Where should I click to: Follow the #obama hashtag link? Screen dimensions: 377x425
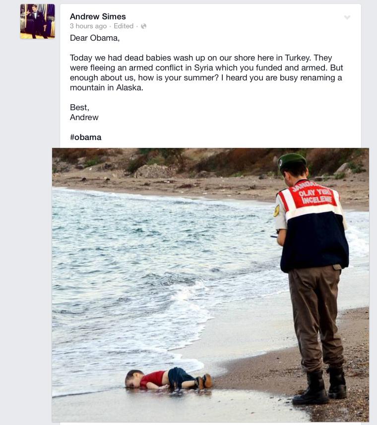tap(86, 137)
